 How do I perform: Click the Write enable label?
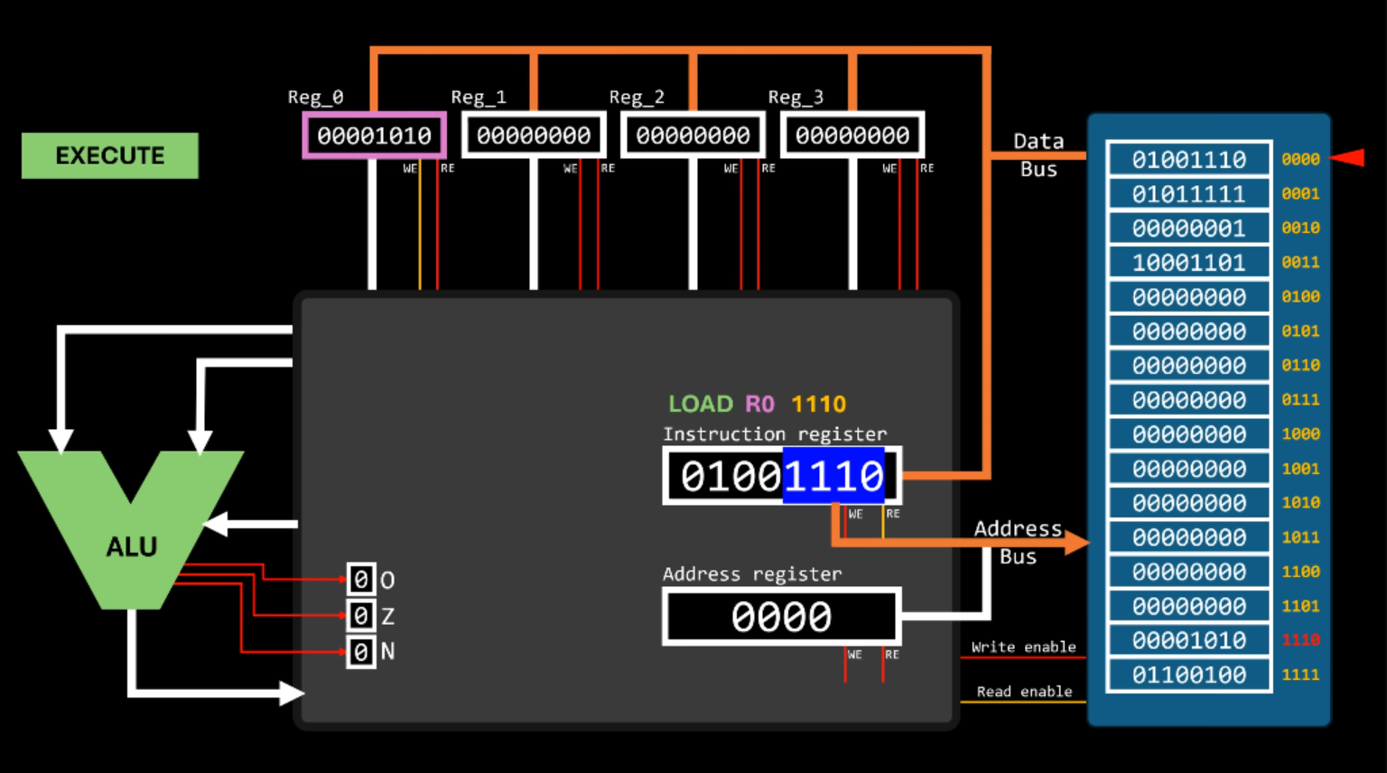(x=1023, y=647)
